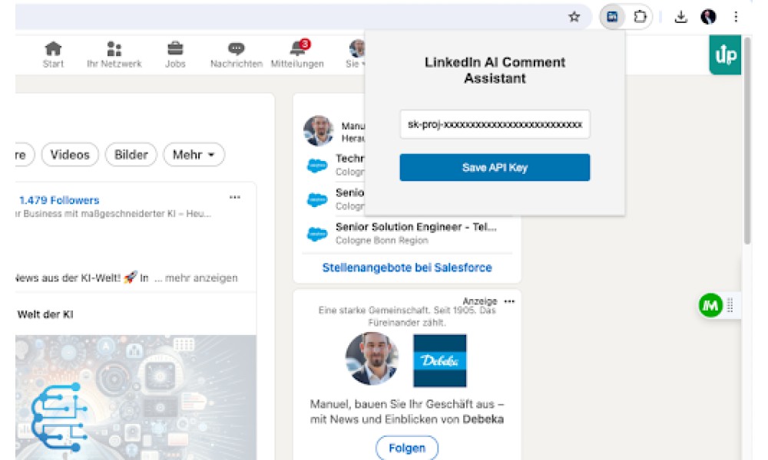Open the Senior Solution Engineer job listing

click(x=415, y=227)
